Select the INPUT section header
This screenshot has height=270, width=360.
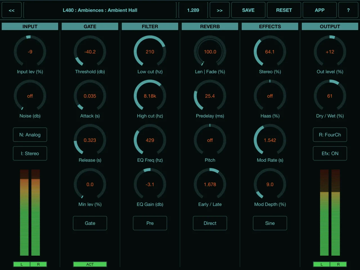[x=30, y=26]
